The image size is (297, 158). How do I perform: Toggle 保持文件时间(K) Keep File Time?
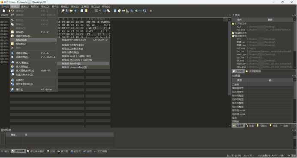[x=34, y=84]
